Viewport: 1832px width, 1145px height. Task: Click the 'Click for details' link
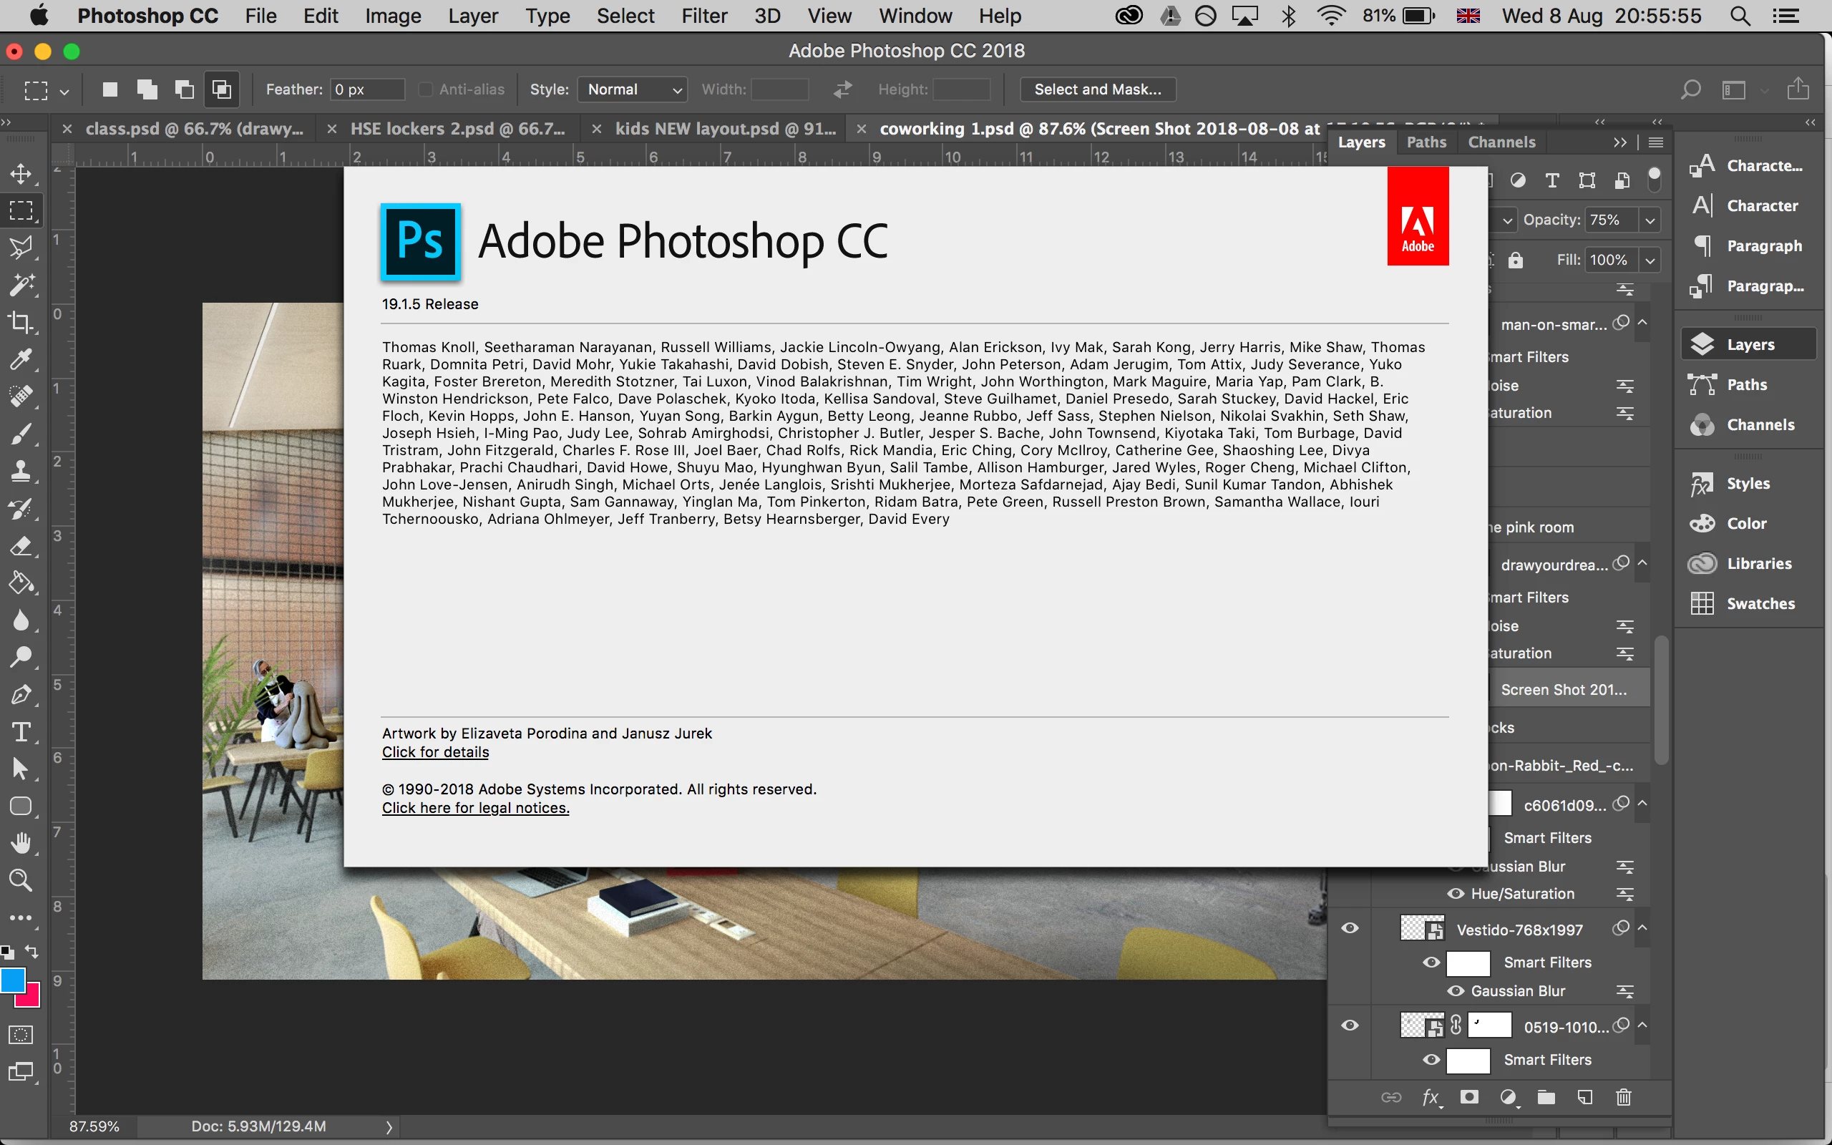click(435, 752)
